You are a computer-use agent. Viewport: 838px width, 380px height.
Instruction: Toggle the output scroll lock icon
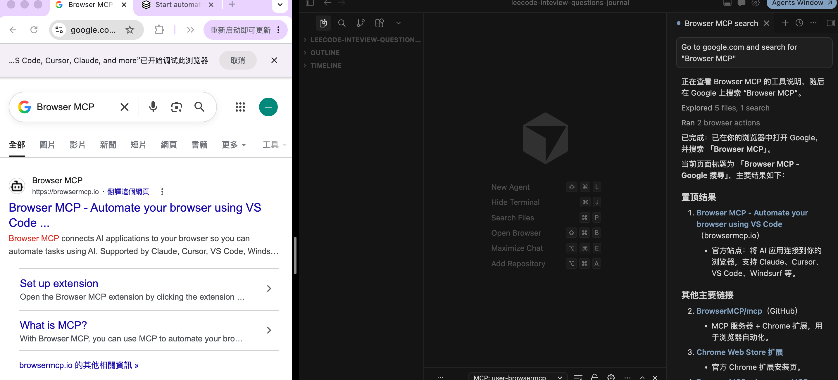click(x=595, y=377)
